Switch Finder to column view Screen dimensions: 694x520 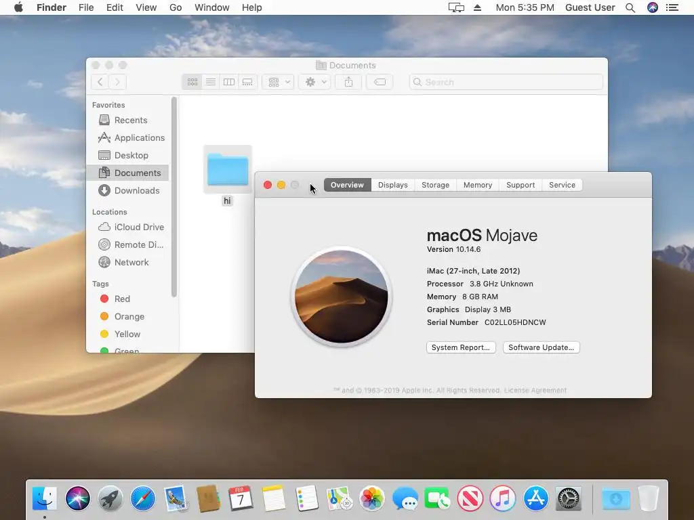(229, 82)
